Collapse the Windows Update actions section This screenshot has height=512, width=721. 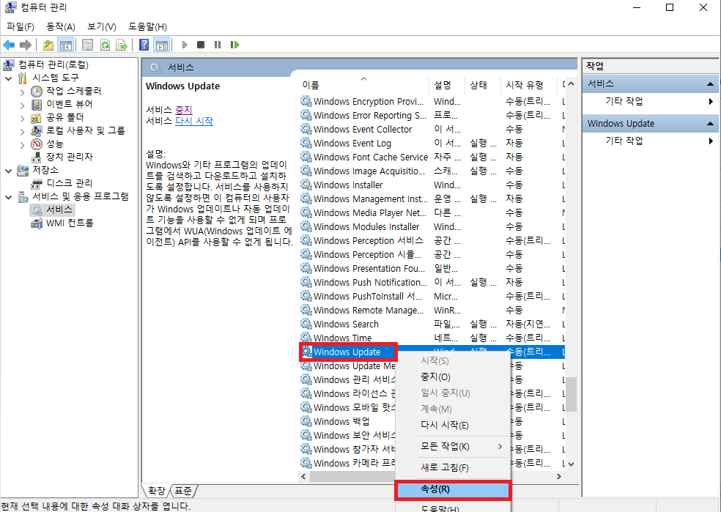coord(710,124)
